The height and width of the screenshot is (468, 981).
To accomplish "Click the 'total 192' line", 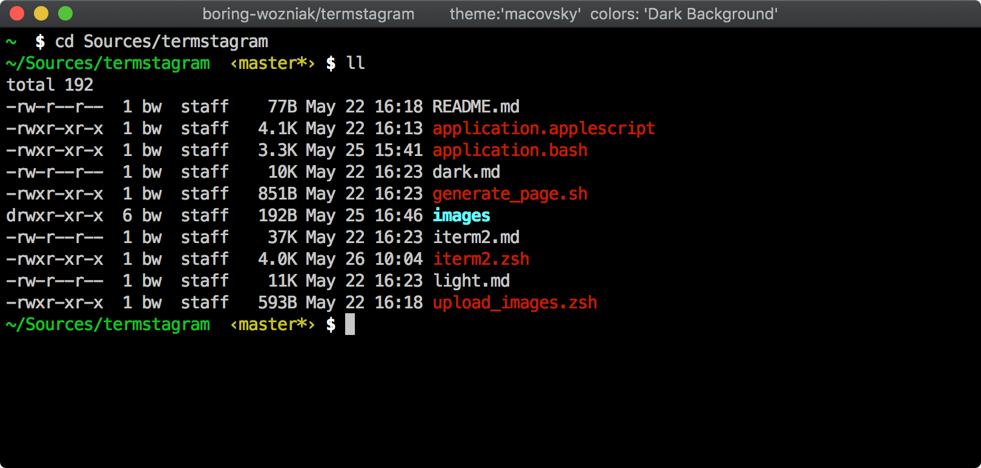I will point(50,85).
